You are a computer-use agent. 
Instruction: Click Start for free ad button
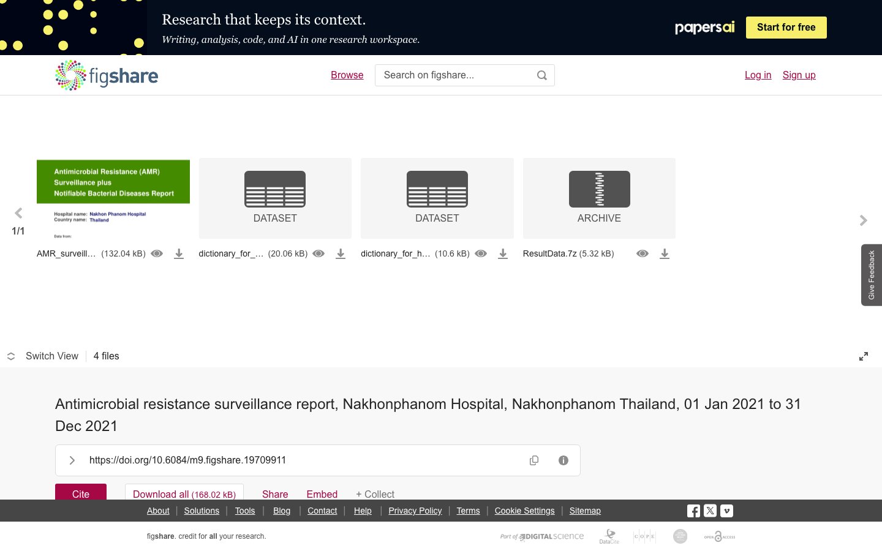tap(786, 28)
